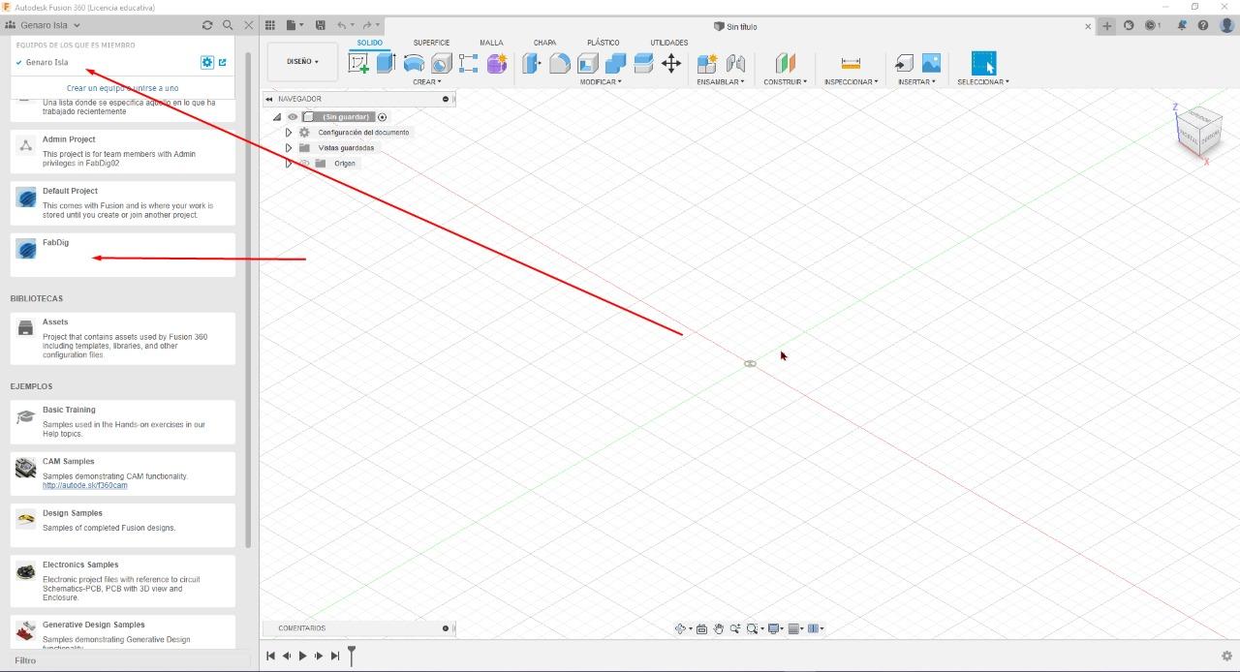Switch to the MALLA tab
Screen dimensions: 1240x672
coord(491,43)
